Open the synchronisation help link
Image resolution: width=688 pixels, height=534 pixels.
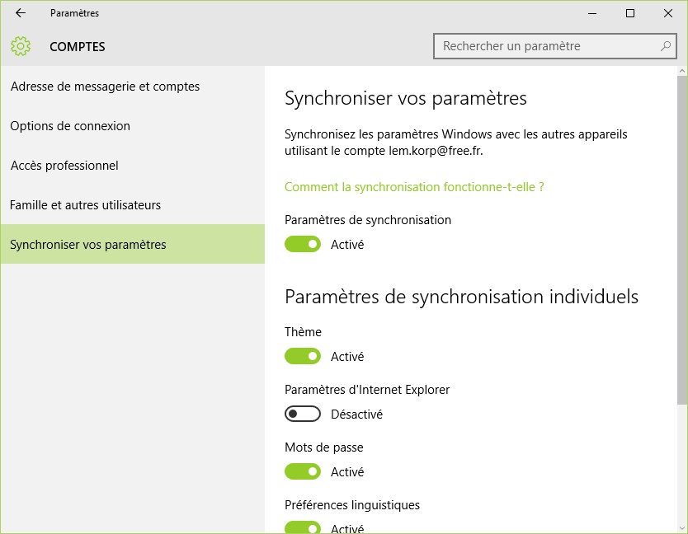pyautogui.click(x=414, y=187)
